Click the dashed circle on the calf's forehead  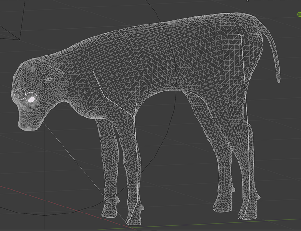pos(20,94)
